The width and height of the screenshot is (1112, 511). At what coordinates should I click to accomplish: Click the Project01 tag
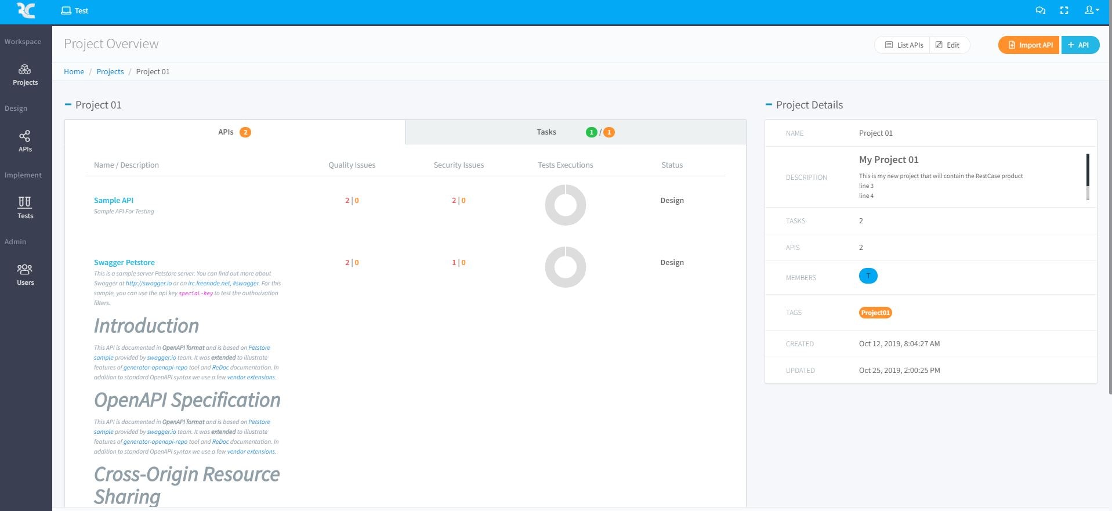[875, 313]
